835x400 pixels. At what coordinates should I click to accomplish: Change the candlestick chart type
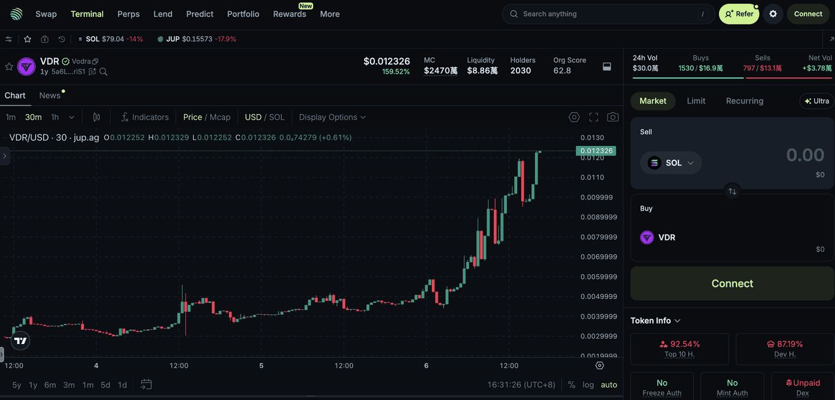97,117
